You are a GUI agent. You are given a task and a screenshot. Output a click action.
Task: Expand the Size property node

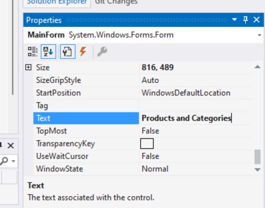coord(28,67)
